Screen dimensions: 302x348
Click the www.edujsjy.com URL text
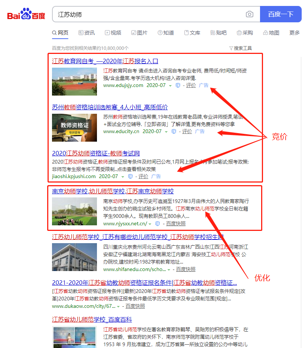[x=123, y=86]
